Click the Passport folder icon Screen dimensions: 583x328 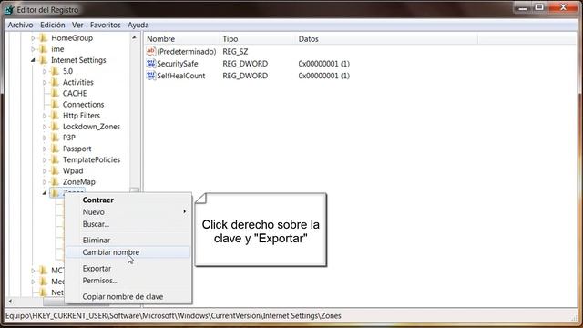pos(55,149)
